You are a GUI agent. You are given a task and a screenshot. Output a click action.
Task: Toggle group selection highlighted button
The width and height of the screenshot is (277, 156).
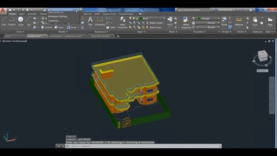(x=230, y=27)
